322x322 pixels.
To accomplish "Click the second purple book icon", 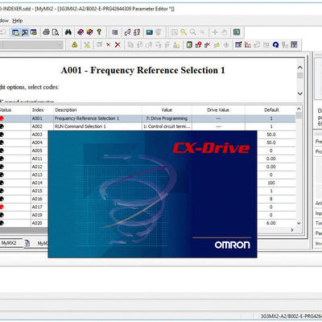I will click(89, 32).
